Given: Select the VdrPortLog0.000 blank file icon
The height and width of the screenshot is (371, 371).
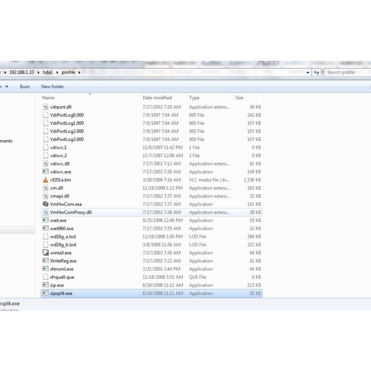Looking at the screenshot, I should pos(45,115).
